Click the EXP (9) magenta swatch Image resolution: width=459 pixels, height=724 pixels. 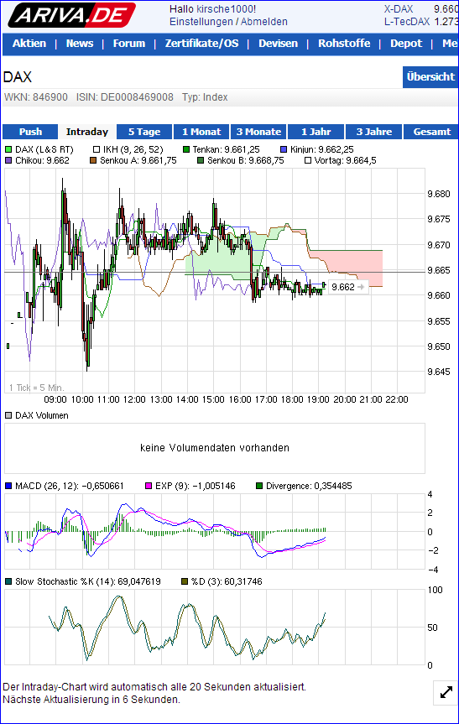[x=149, y=486]
